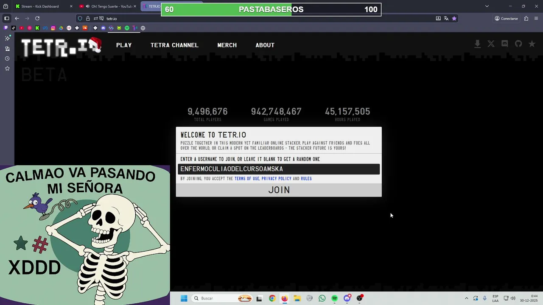Screen dimensions: 543x305
Task: Click the taskbar clock showing 0:44
Action: tap(529, 298)
